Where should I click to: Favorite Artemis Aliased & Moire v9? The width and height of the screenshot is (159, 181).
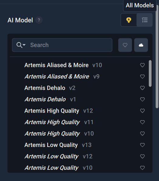(142, 77)
